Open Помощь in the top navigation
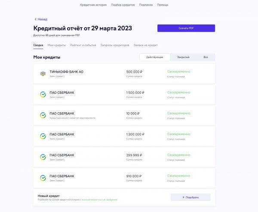258x212 pixels. (x=163, y=5)
